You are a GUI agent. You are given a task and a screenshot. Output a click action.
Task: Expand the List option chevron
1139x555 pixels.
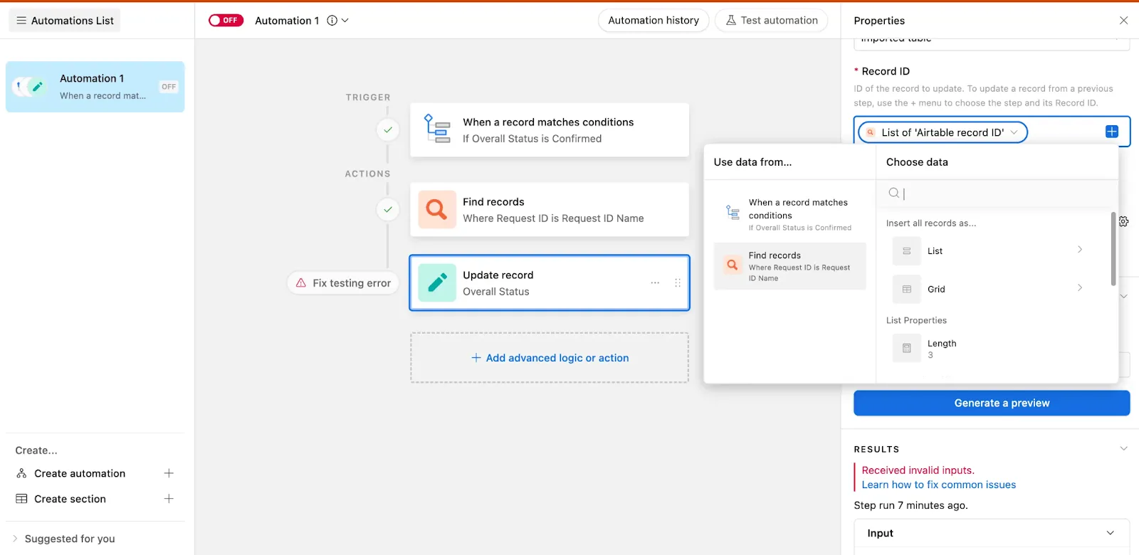click(1080, 250)
